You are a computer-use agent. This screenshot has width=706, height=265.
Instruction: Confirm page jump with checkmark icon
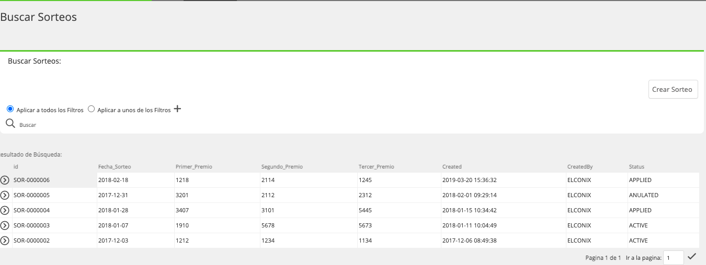(x=692, y=256)
